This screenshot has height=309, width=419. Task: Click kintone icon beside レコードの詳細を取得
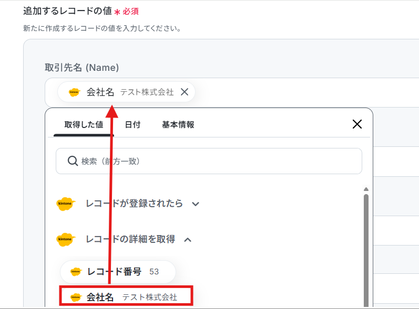coord(66,239)
